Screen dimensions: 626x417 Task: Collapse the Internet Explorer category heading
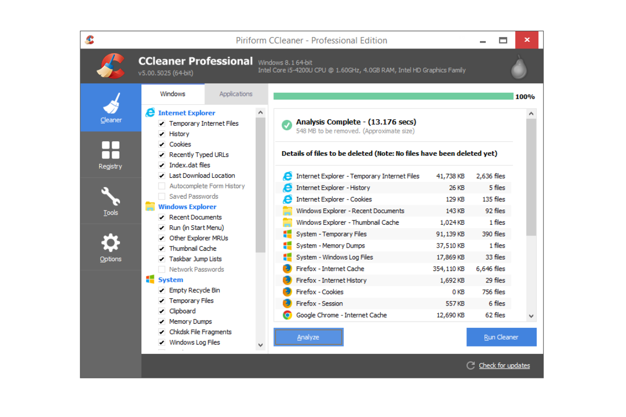[186, 113]
